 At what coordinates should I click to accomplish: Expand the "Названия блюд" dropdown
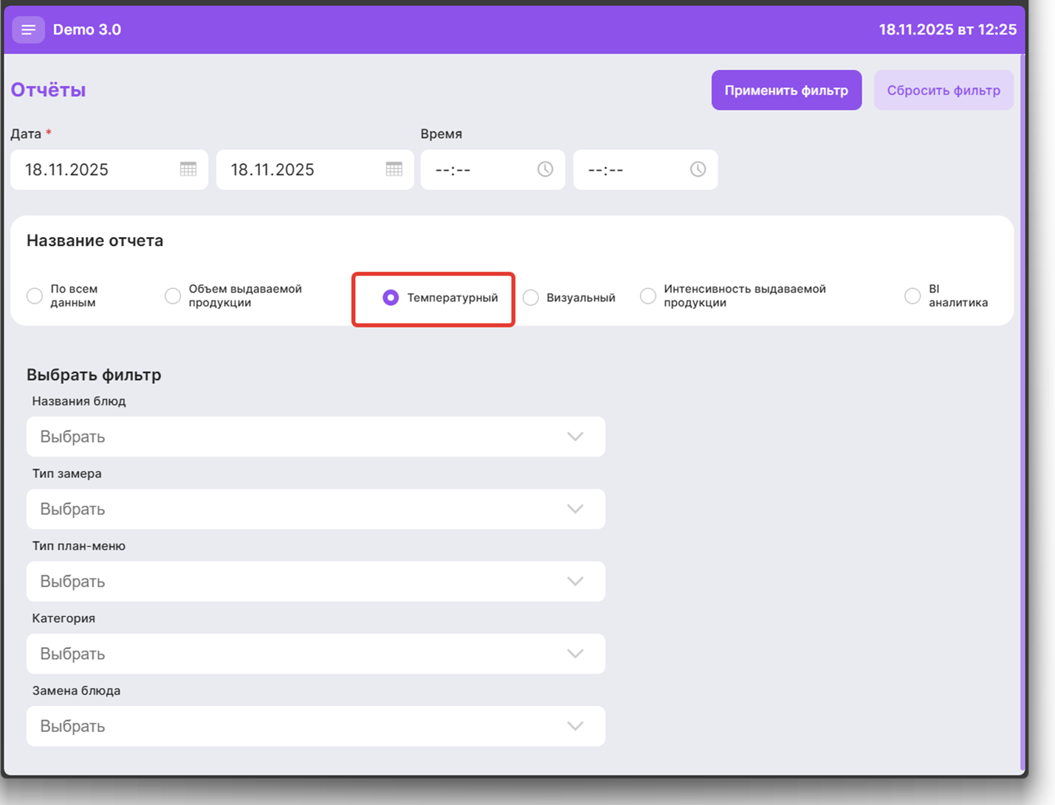(316, 436)
